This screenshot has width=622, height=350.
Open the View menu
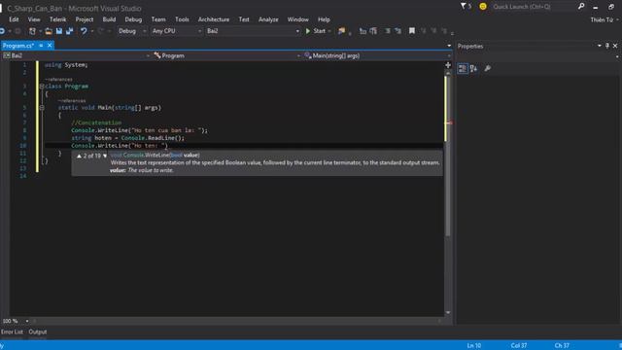tap(34, 19)
